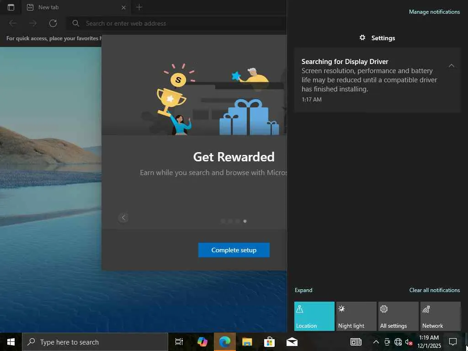Open the Windows Start menu
Screen dimensions: 468x351
[x=11, y=342]
